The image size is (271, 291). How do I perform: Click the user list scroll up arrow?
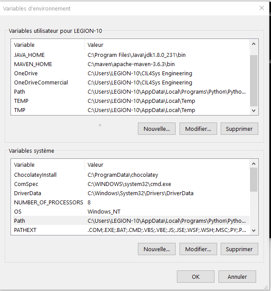click(x=254, y=44)
